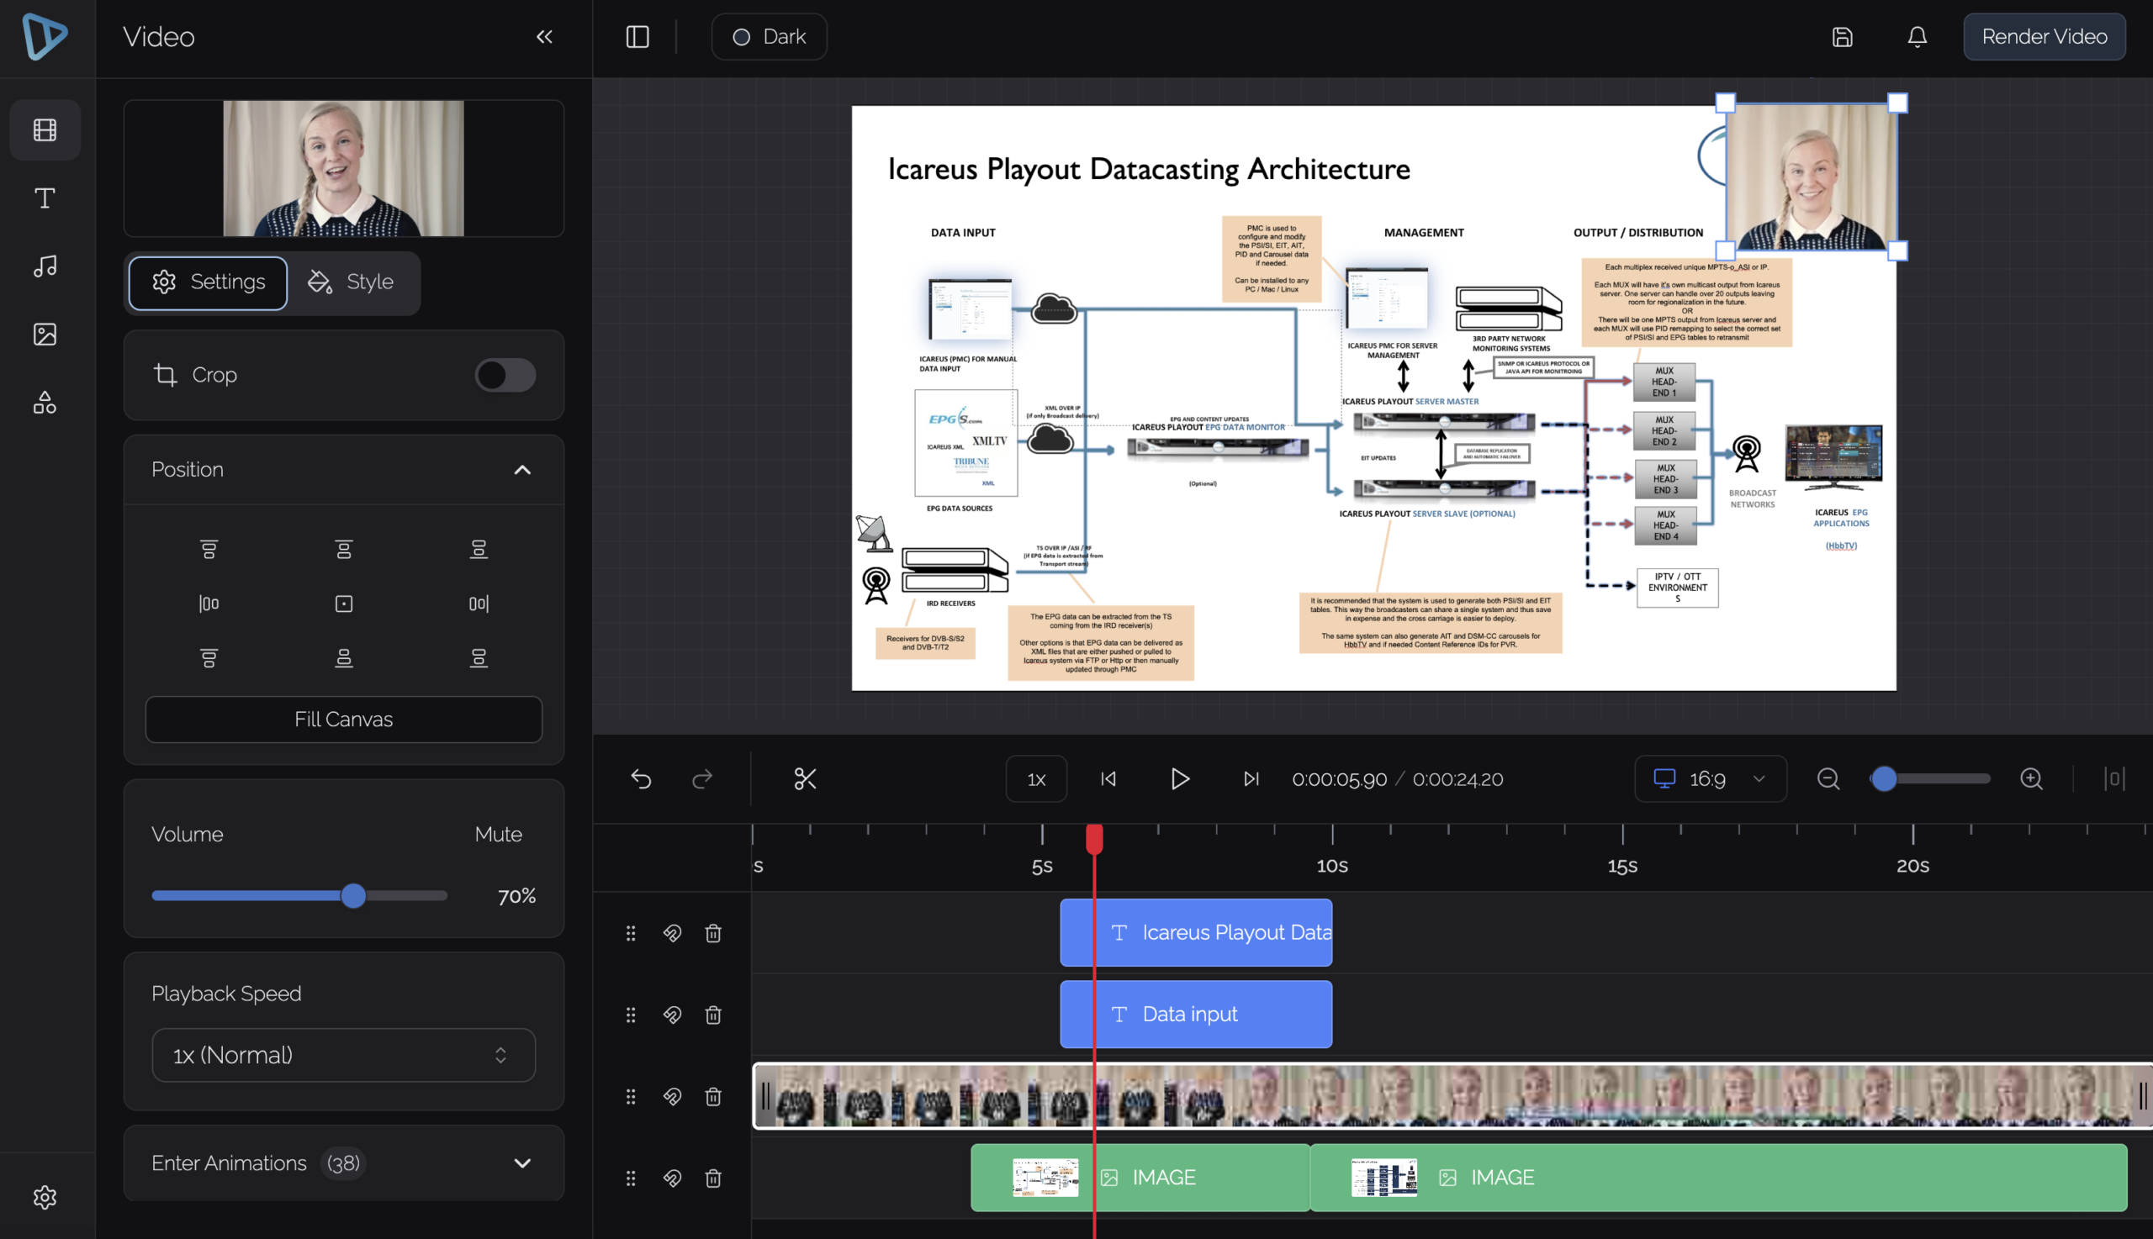The width and height of the screenshot is (2153, 1239).
Task: Open the Text tool panel
Action: point(45,198)
